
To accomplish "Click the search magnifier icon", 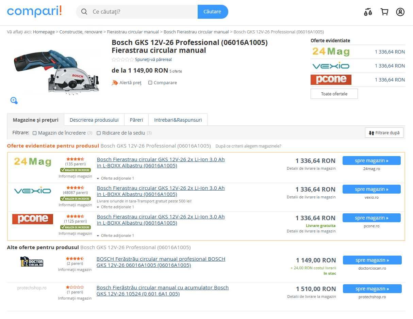I will click(x=84, y=12).
